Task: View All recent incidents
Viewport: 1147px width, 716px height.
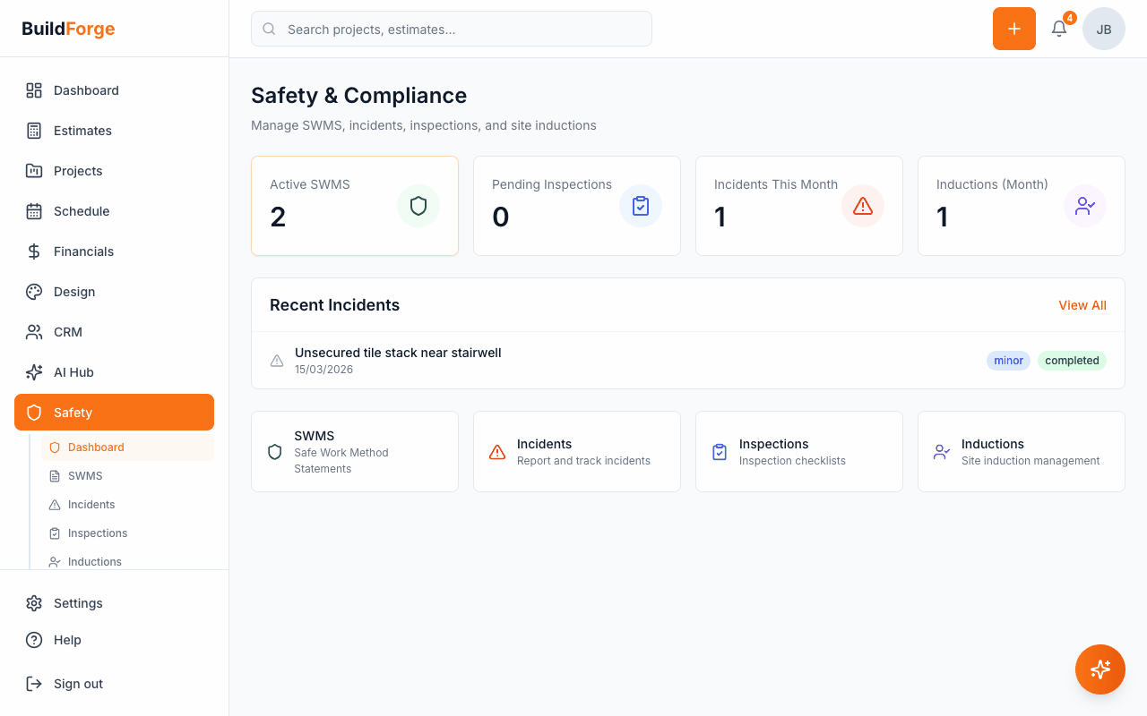Action: point(1082,305)
